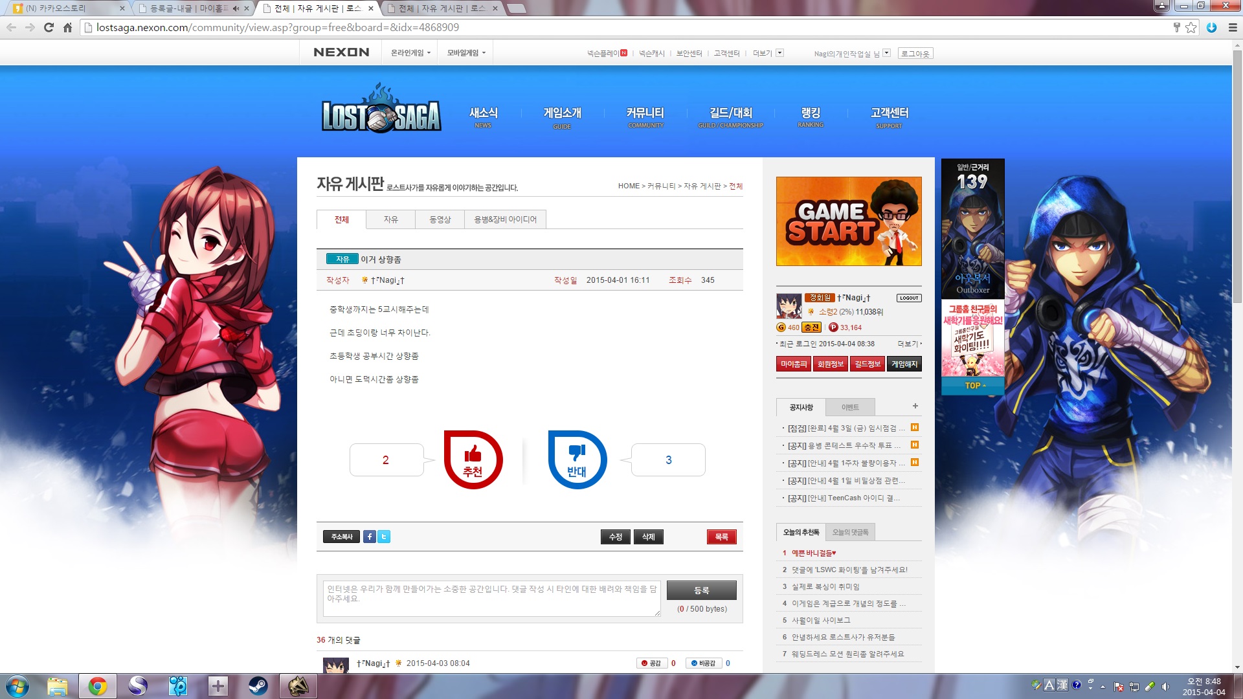Open Chrome from taskbar

tap(98, 686)
